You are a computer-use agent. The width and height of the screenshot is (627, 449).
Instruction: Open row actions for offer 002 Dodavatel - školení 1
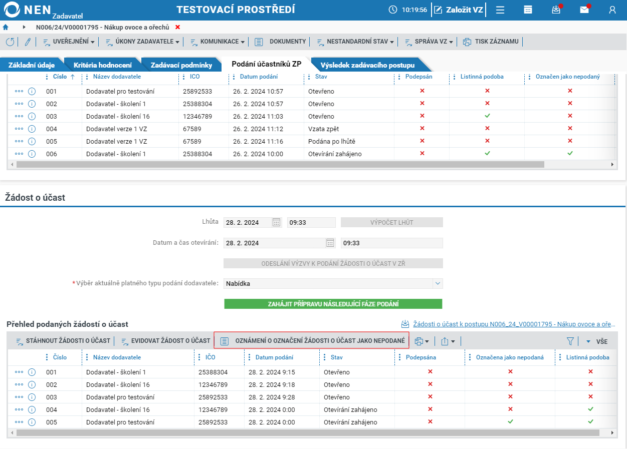click(19, 104)
